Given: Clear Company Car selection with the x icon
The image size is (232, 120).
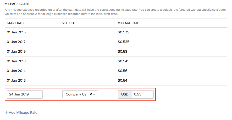Looking at the screenshot, I should tap(91, 94).
